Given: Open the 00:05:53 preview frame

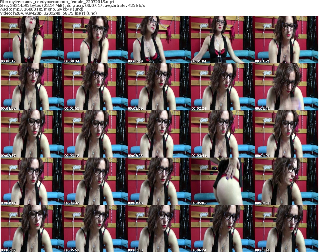Looking at the screenshot, I should point(96,228).
